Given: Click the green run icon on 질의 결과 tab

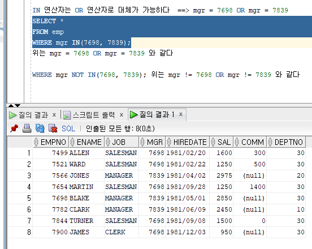Looking at the screenshot, I should 13,115.
